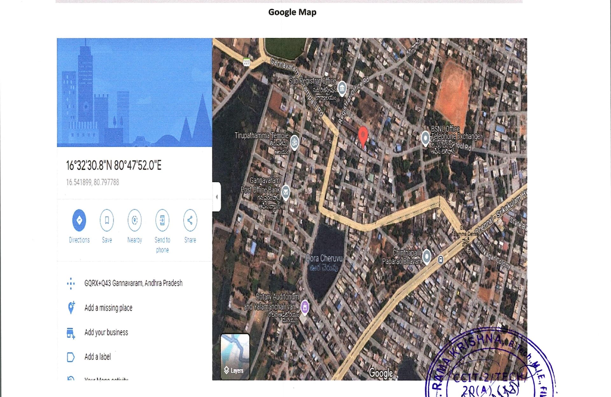Click coordinates heading 16°32'30.8"N 80°47'52.0"E
The height and width of the screenshot is (397, 611).
click(114, 165)
